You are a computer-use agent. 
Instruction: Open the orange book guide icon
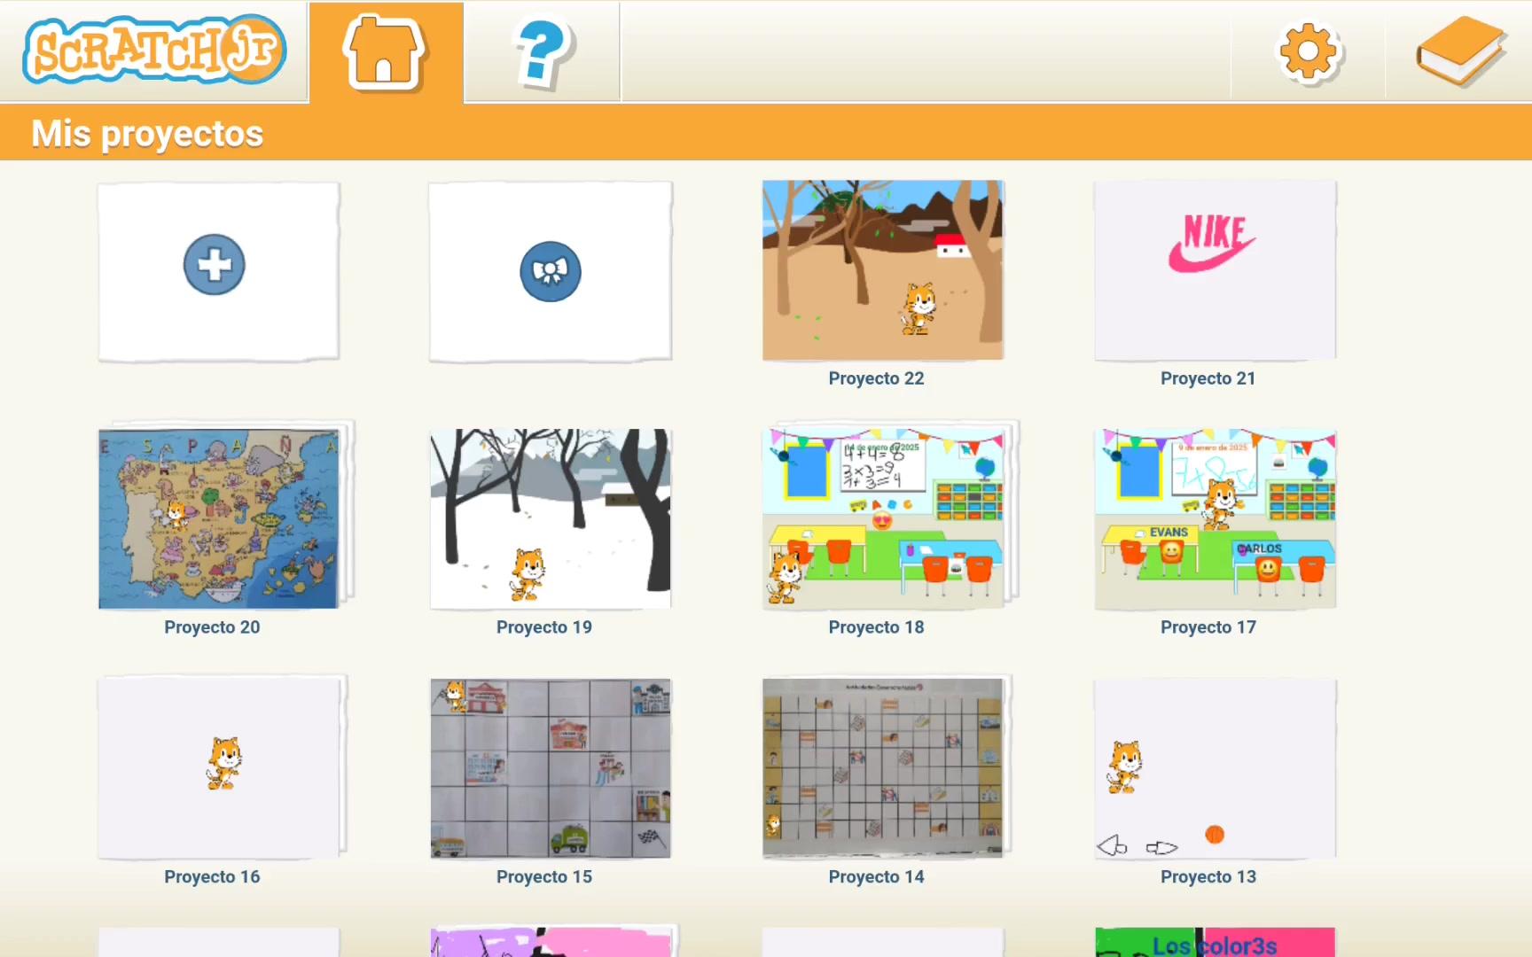pos(1460,52)
